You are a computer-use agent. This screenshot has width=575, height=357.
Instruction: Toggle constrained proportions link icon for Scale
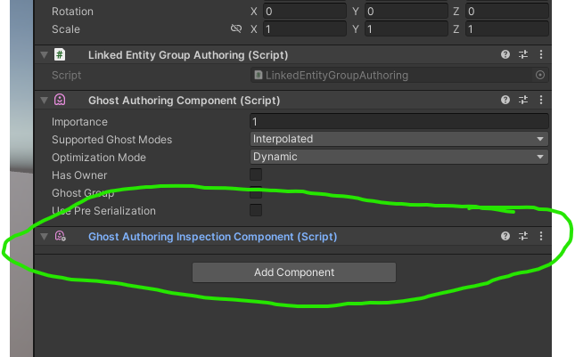[236, 29]
